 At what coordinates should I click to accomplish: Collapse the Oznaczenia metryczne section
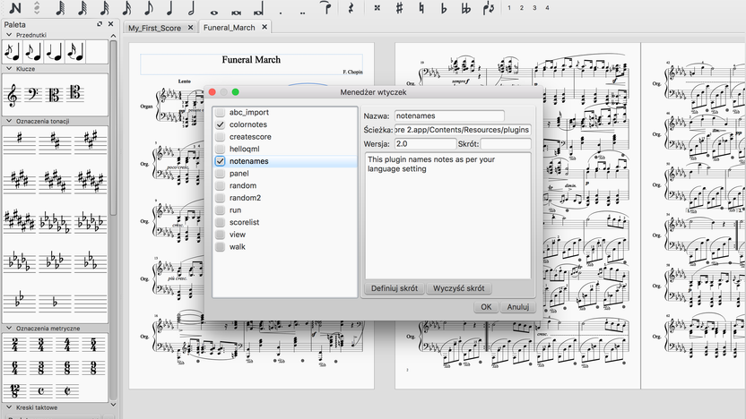pos(9,329)
